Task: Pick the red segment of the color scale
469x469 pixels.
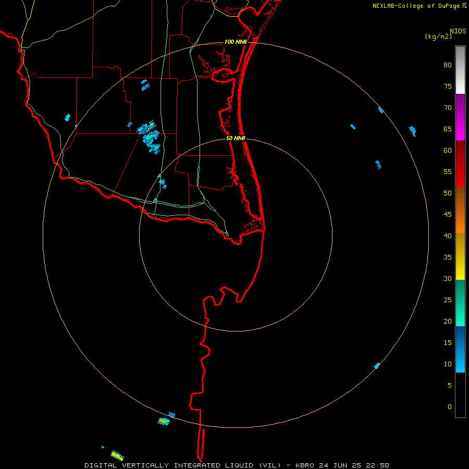Action: [460, 163]
